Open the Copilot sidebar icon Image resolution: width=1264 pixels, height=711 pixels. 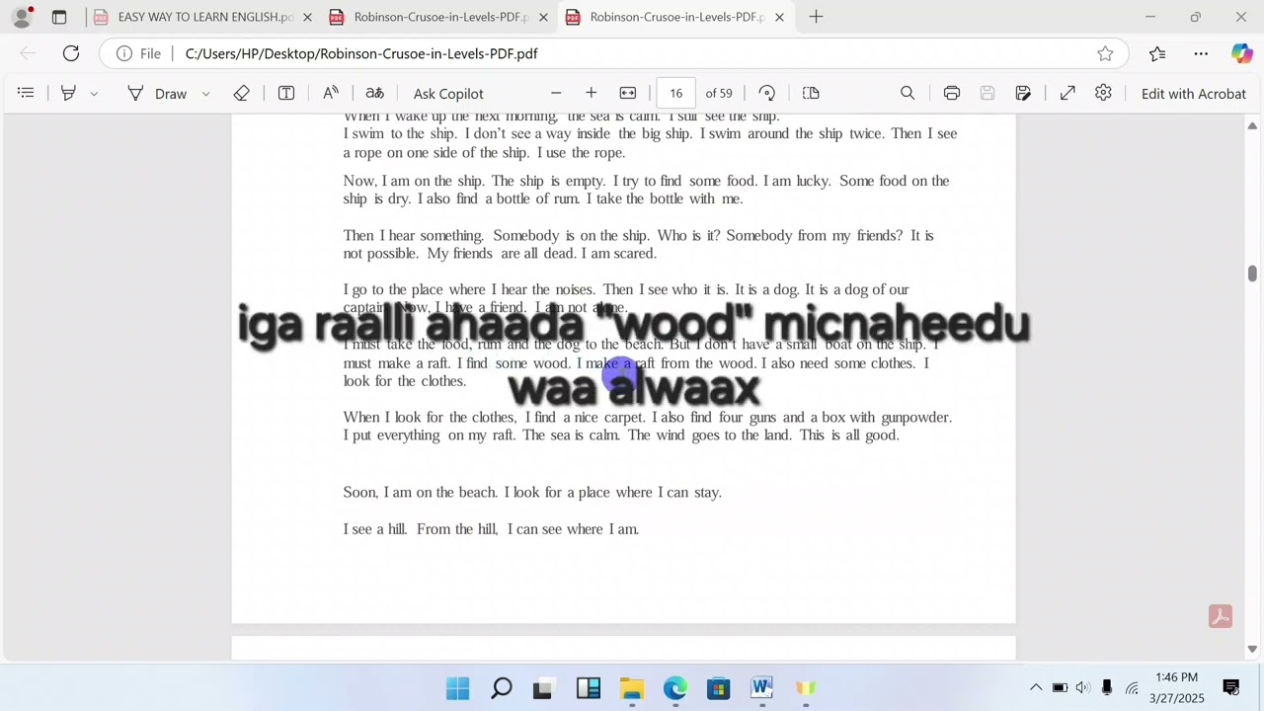click(1242, 53)
